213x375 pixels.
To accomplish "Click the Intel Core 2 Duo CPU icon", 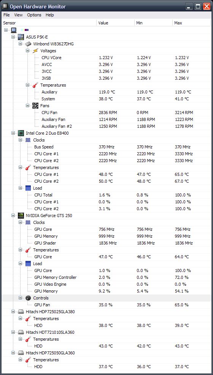I will point(21,133).
